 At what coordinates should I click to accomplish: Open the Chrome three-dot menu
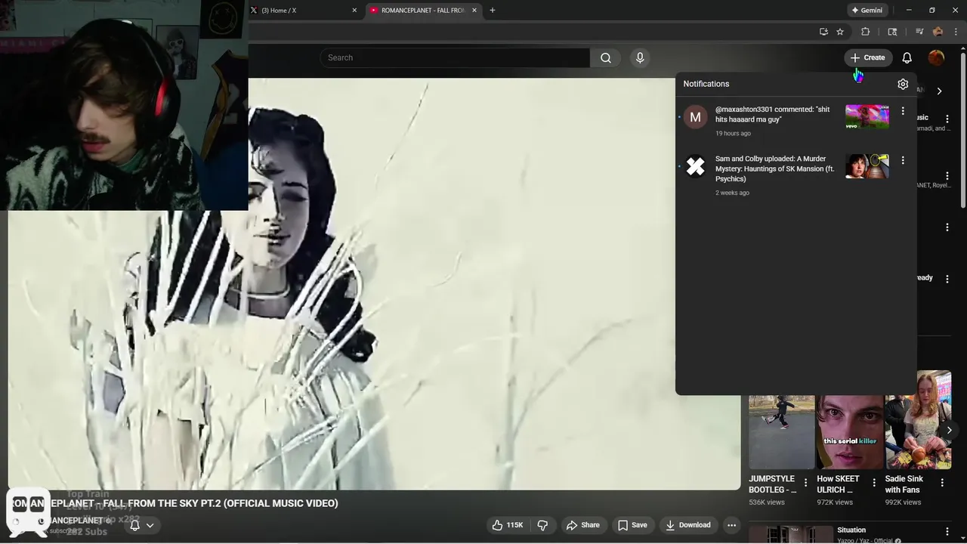(x=956, y=32)
